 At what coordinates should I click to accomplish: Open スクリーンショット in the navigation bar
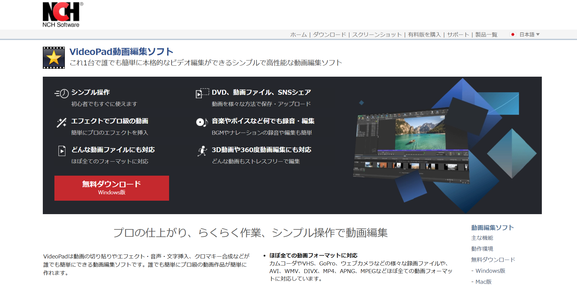coord(377,35)
